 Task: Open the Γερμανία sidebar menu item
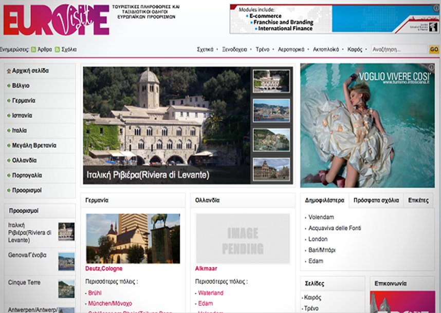click(24, 101)
